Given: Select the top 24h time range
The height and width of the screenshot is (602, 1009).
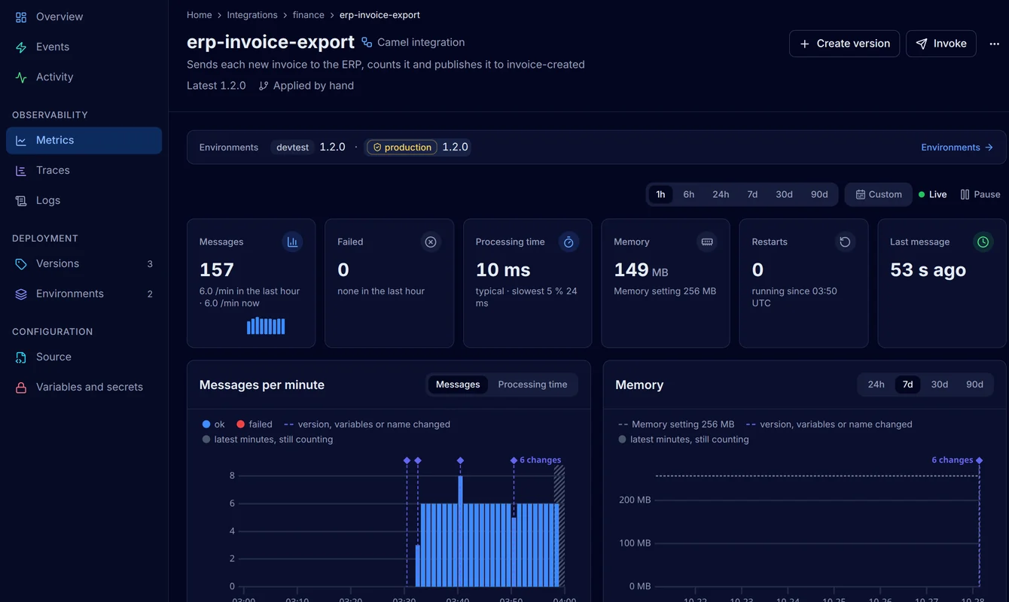Looking at the screenshot, I should pyautogui.click(x=721, y=194).
